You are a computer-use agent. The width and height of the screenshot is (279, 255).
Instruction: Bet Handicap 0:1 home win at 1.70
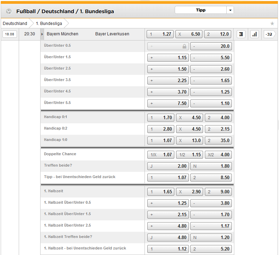pos(161,118)
